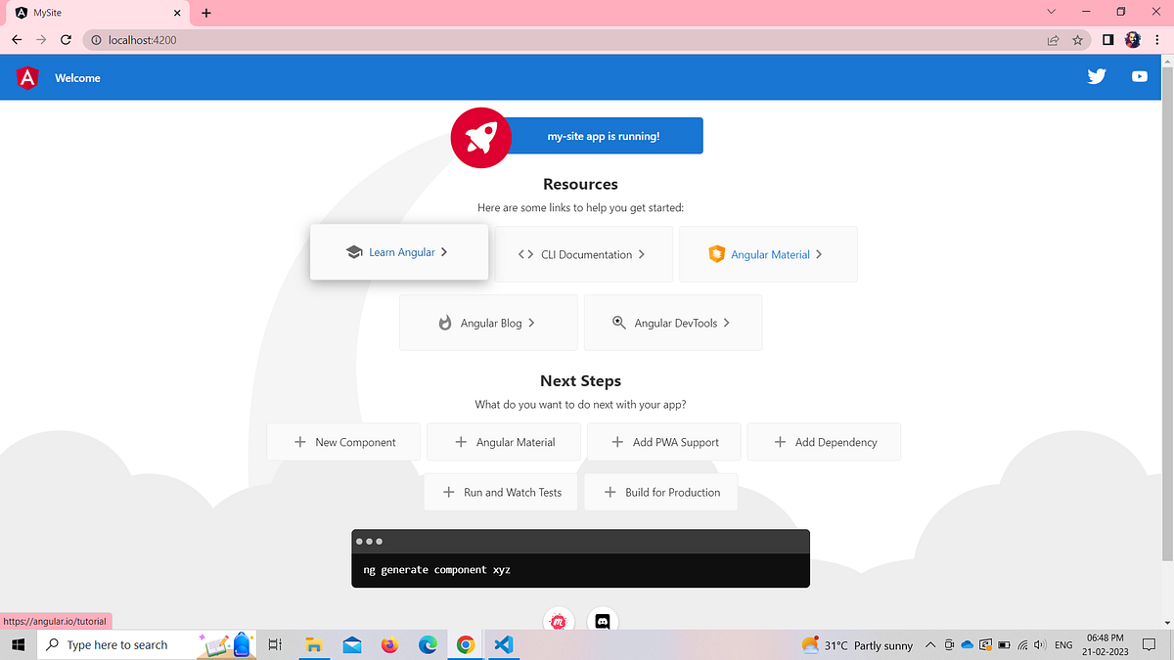Click the shield icon on Angular Material card
Screen dimensions: 1174x660
click(717, 253)
